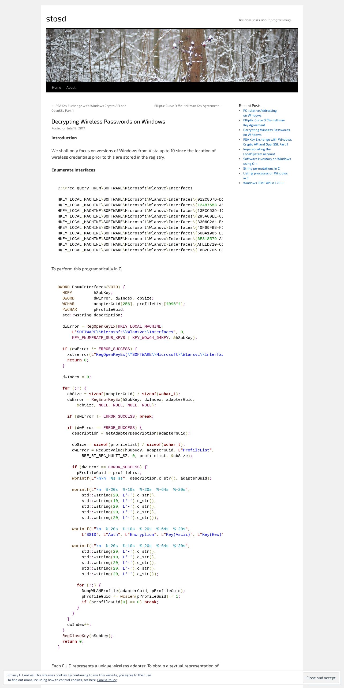Click the Close and accept button
Viewport: 344px width, 688px height.
tap(321, 678)
